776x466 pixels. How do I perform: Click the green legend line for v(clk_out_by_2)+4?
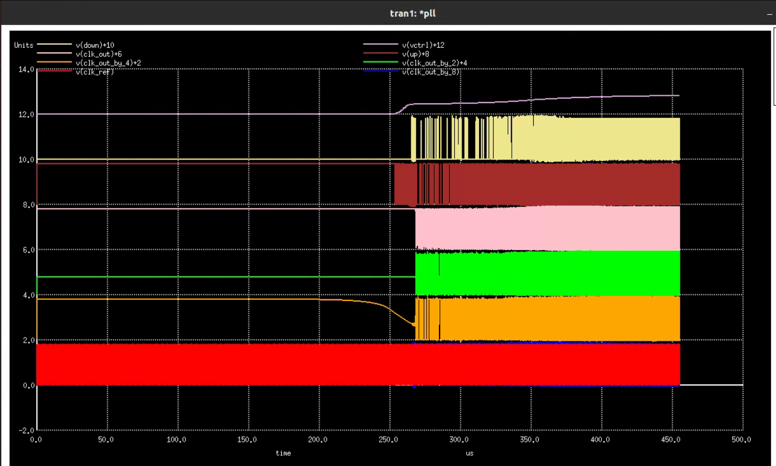click(381, 62)
